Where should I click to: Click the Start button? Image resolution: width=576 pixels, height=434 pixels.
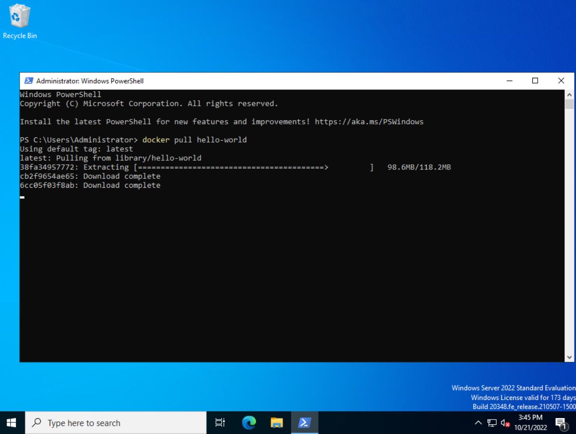click(x=11, y=422)
